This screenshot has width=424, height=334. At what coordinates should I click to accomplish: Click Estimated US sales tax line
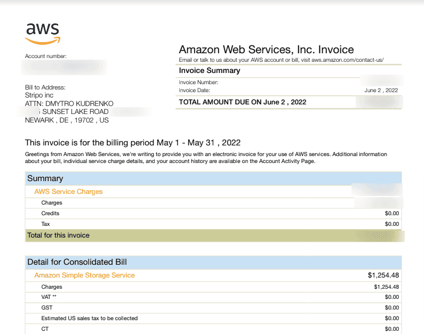point(89,318)
